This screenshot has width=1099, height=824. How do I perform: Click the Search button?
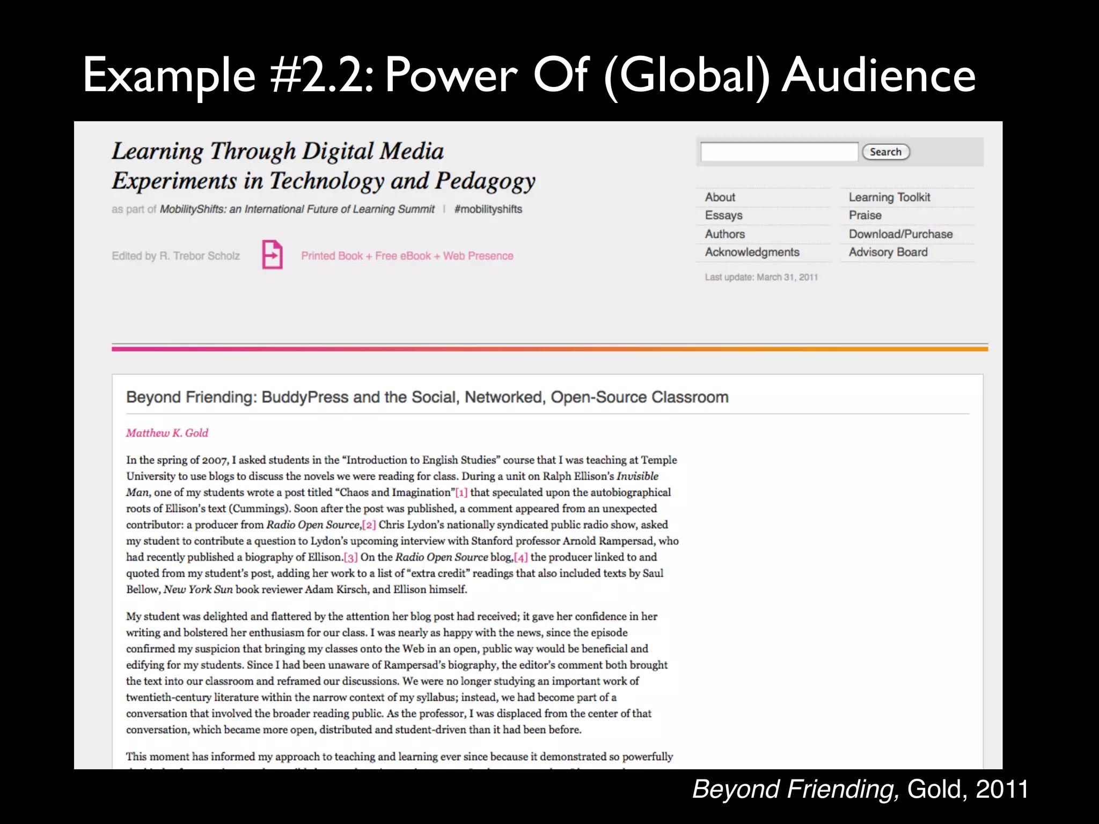pos(886,152)
